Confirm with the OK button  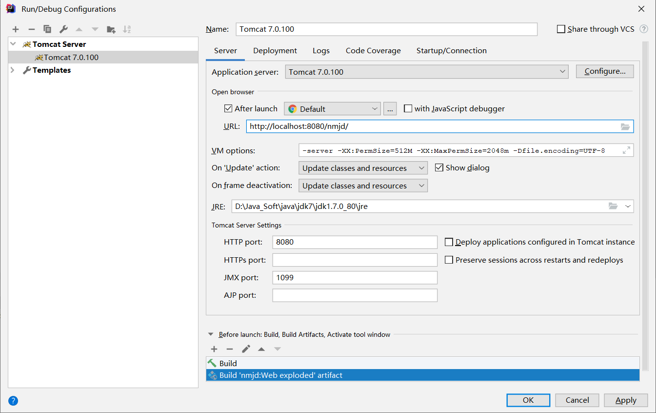(x=528, y=400)
